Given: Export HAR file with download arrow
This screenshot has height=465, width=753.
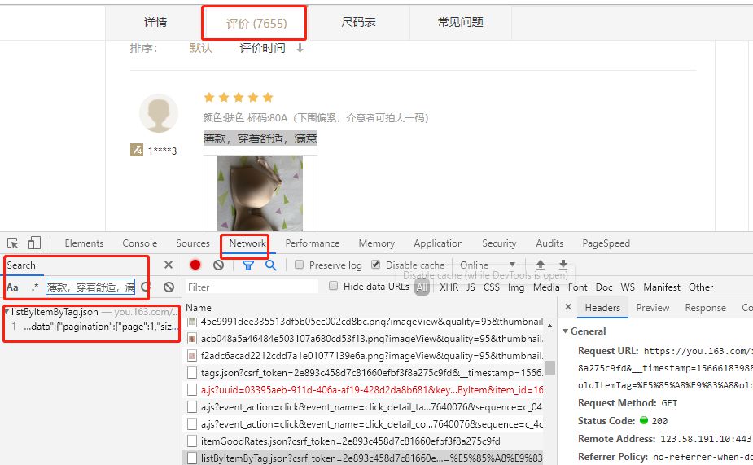Looking at the screenshot, I should click(x=563, y=264).
